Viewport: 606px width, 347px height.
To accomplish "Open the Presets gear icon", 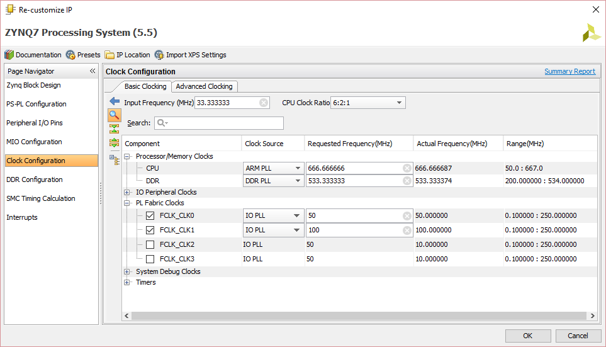I will (x=70, y=55).
